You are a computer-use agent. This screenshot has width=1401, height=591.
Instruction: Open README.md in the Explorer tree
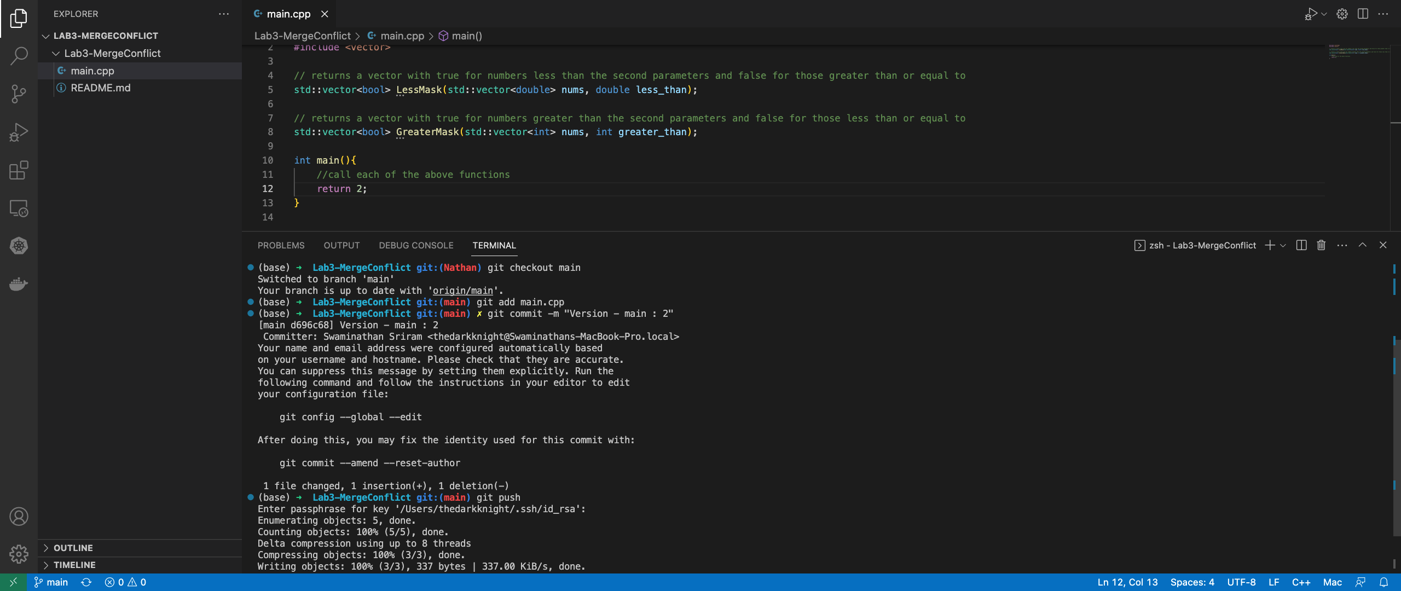(x=140, y=88)
